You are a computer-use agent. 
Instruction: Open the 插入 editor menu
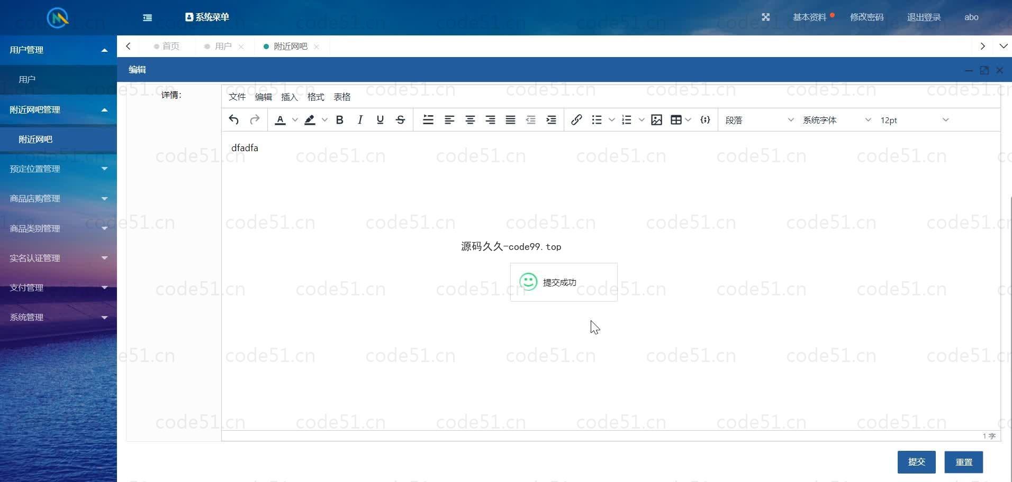point(290,97)
